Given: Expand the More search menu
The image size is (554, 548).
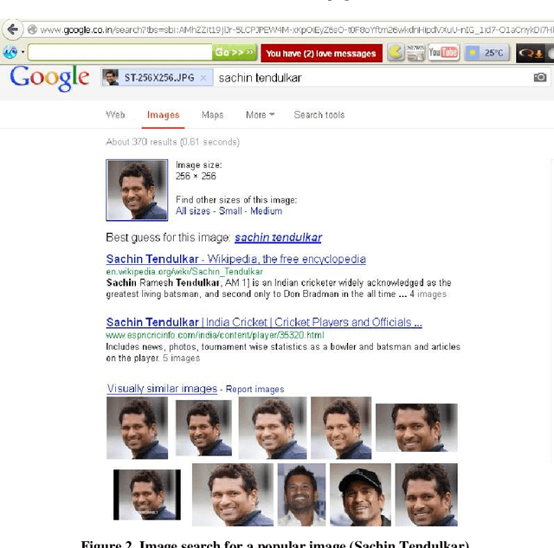Looking at the screenshot, I should coord(260,115).
